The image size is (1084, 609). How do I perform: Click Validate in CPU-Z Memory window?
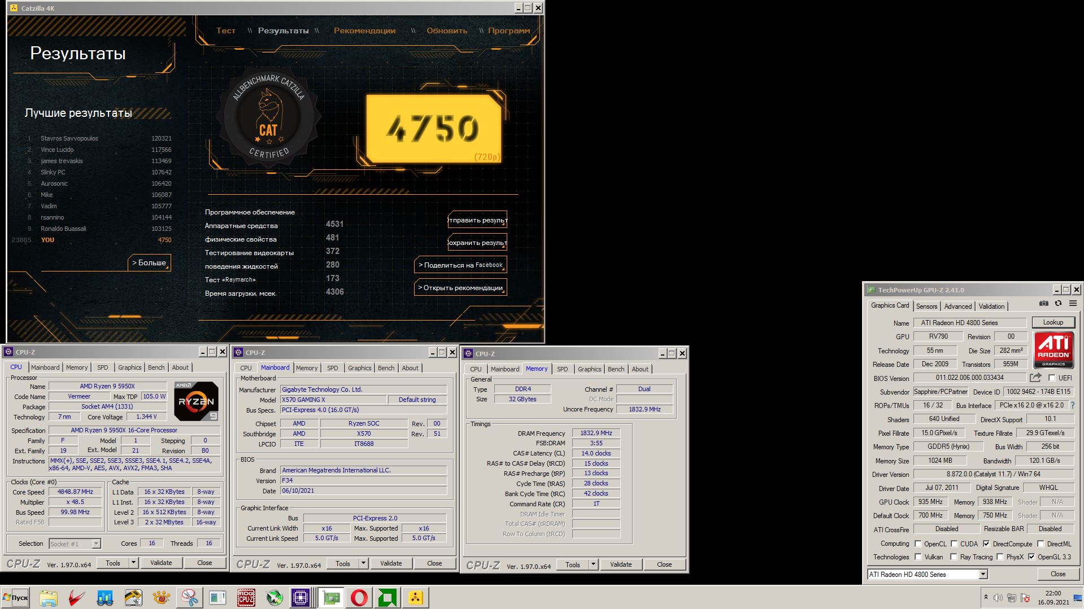[621, 564]
